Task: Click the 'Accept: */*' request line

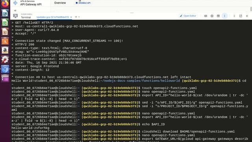Action: [24, 34]
